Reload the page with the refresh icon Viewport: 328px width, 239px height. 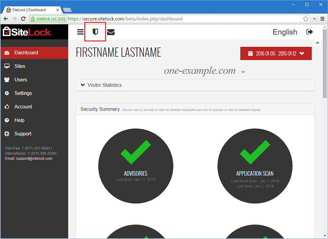click(23, 19)
